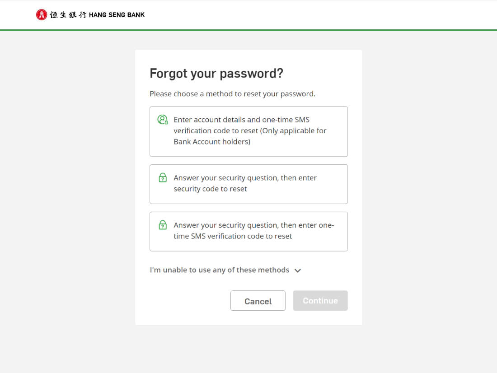The width and height of the screenshot is (497, 373).
Task: Click "Enter account details and one-time SMS" text line
Action: pos(242,120)
